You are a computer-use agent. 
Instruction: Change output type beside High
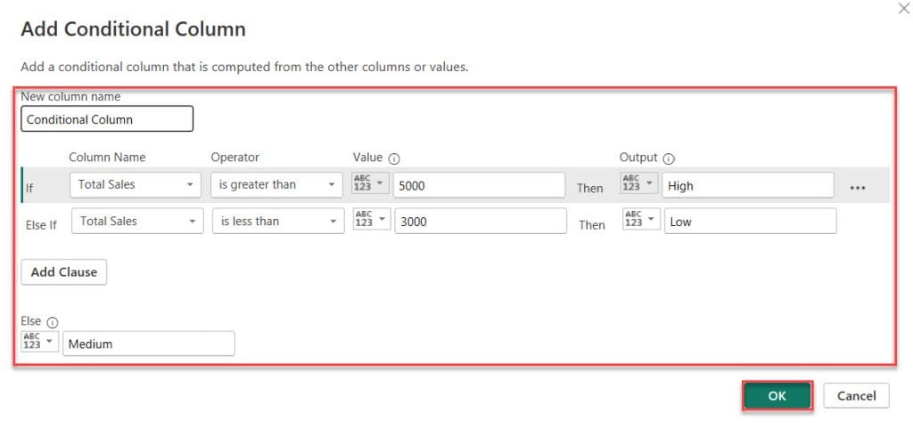point(639,183)
